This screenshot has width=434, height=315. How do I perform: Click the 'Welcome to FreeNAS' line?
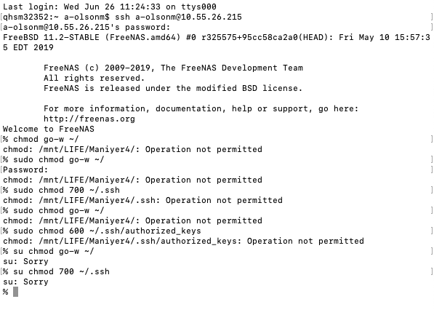click(x=49, y=129)
